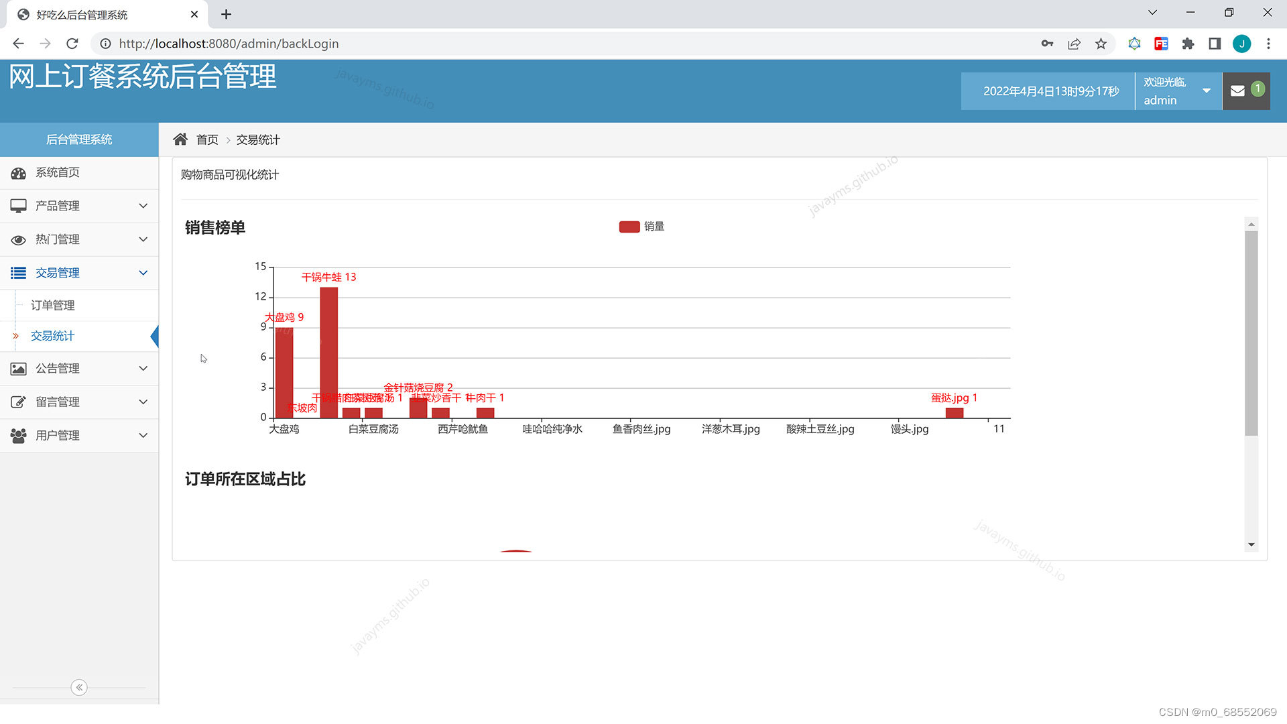Screen dimensions: 1287x724
Task: Open the browser extensions puzzle icon
Action: click(1188, 44)
